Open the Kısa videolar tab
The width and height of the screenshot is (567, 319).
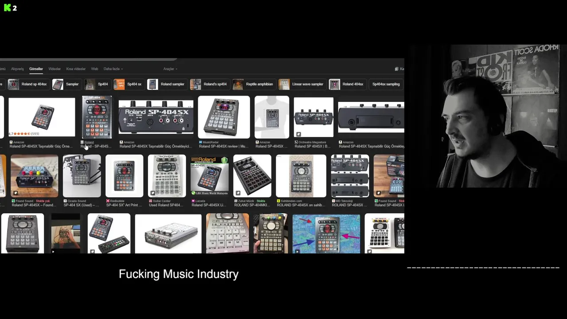[76, 69]
